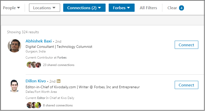Expand the Locations filter dropdown
Screen dimensions: 205x111
coord(44,8)
